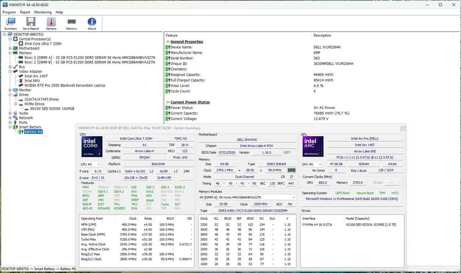
Task: Click the green NVMe status icon in Drives
Action: [303, 225]
